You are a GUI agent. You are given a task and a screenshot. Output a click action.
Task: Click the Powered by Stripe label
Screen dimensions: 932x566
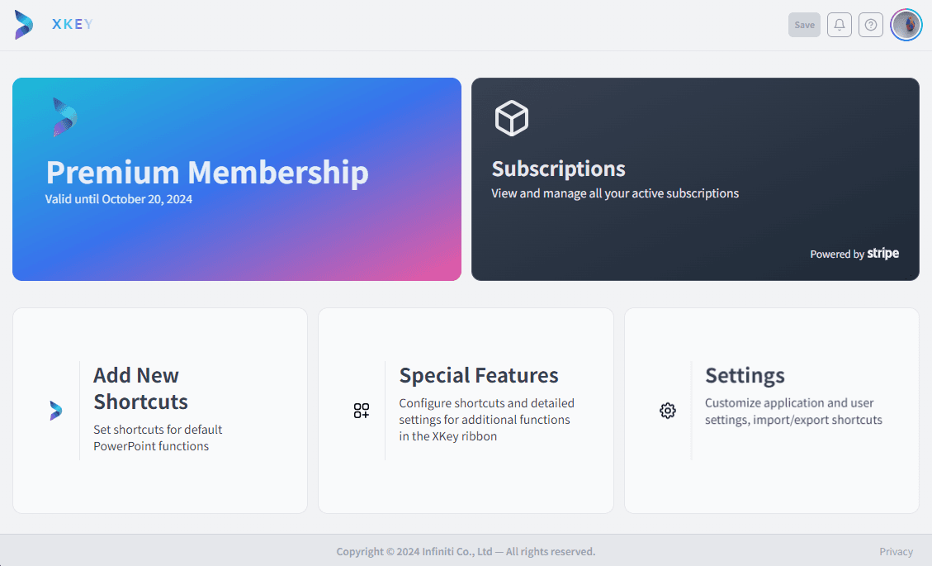(854, 254)
